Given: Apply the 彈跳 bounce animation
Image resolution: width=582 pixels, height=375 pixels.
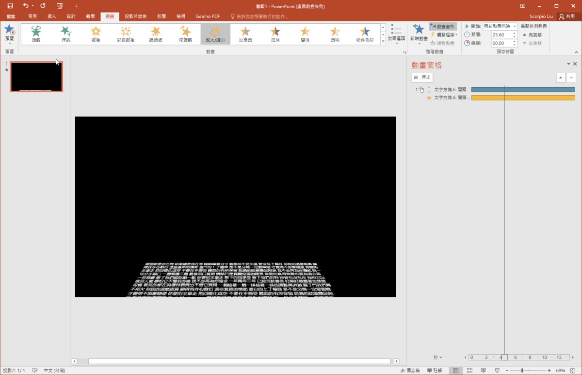Looking at the screenshot, I should point(66,34).
